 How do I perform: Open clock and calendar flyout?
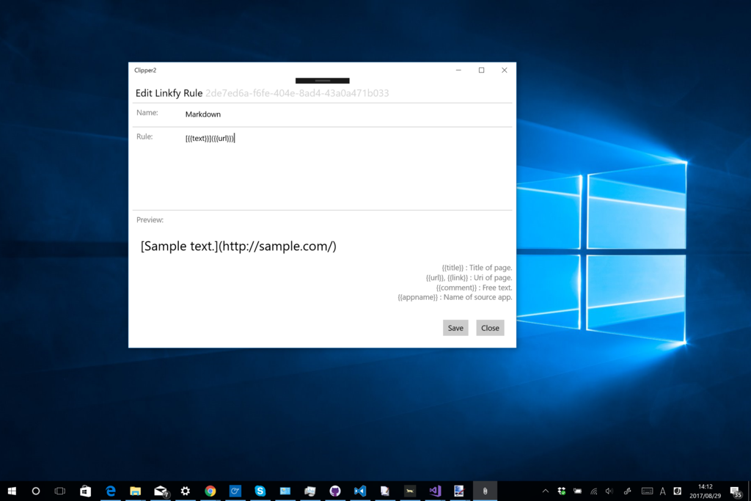pos(705,491)
